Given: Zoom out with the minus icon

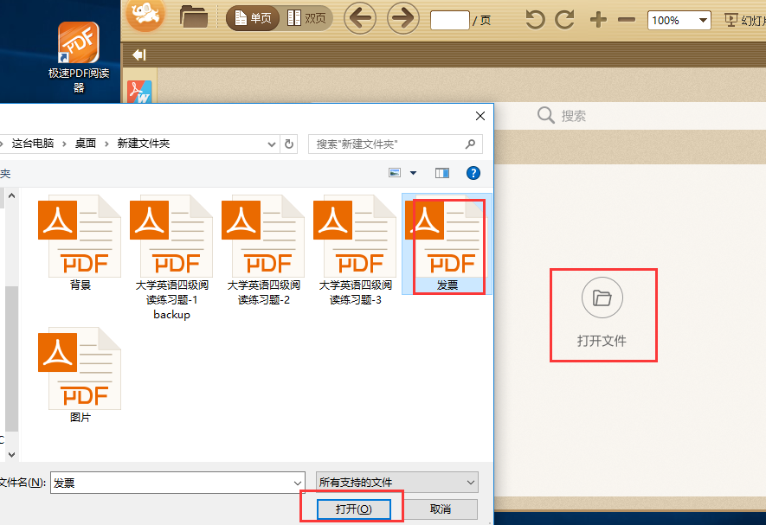Looking at the screenshot, I should click(627, 20).
